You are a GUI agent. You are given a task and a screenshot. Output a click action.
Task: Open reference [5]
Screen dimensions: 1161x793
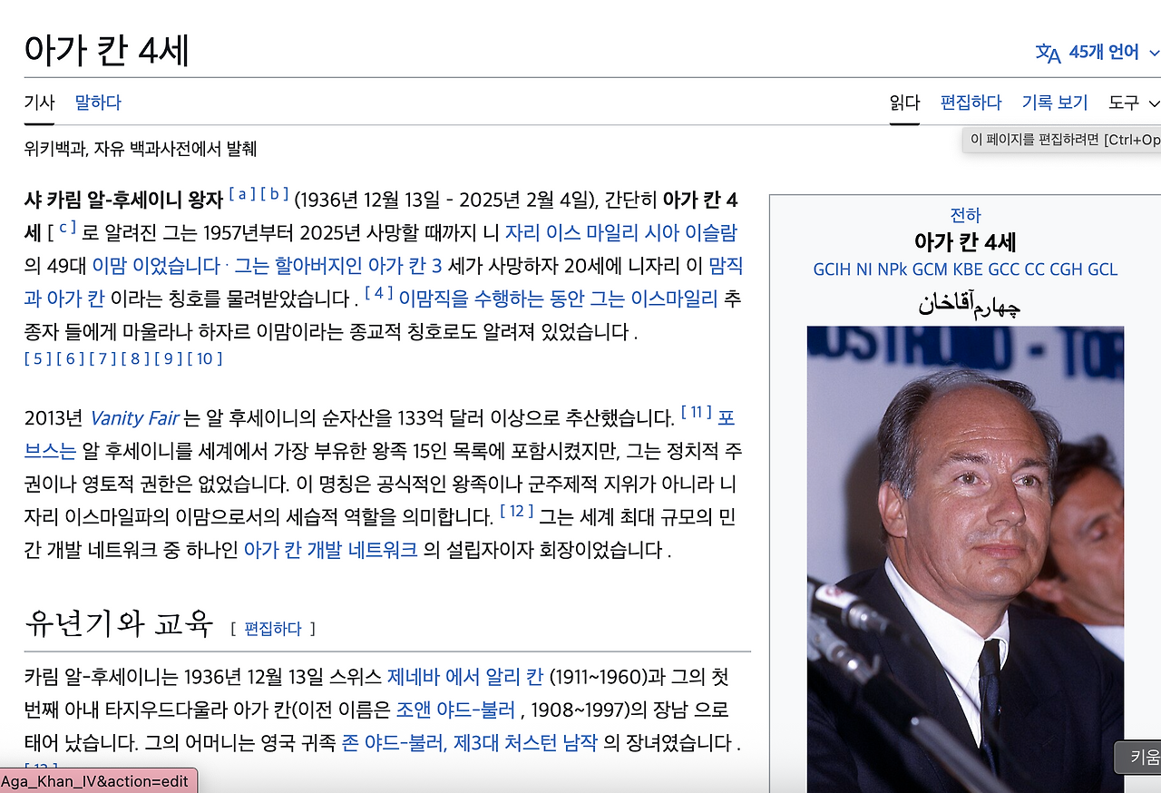[38, 358]
